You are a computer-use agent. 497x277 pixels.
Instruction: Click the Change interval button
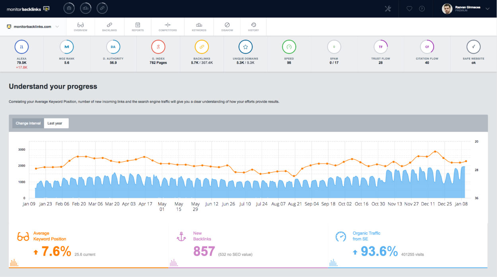[28, 123]
